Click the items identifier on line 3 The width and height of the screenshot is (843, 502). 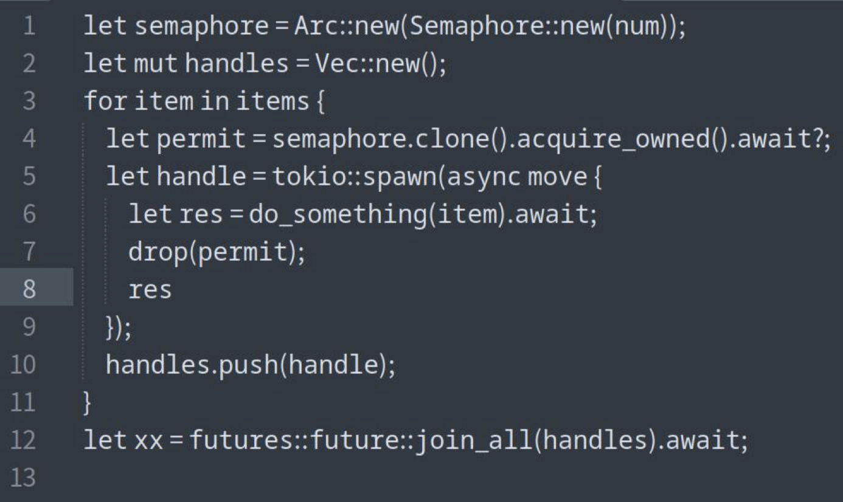[x=272, y=101]
